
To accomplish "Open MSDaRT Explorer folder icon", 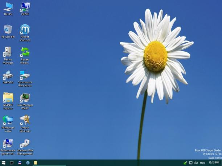I will click(8, 101).
